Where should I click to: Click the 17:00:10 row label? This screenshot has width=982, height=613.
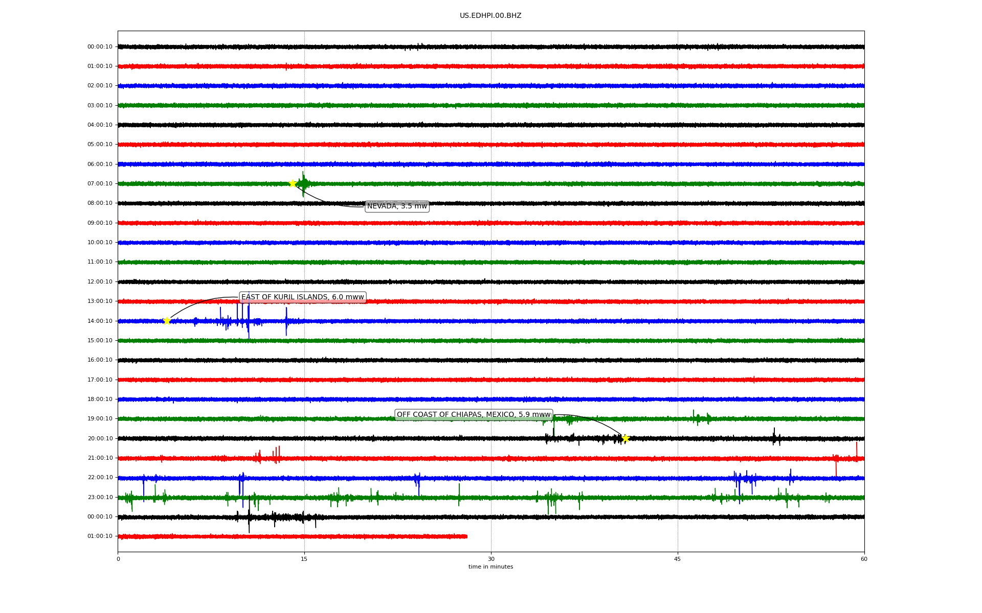coord(100,380)
